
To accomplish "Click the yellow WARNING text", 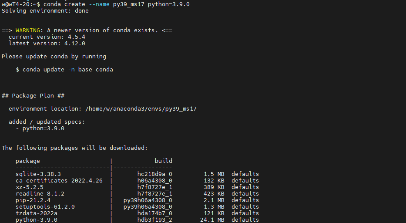I will pos(28,30).
